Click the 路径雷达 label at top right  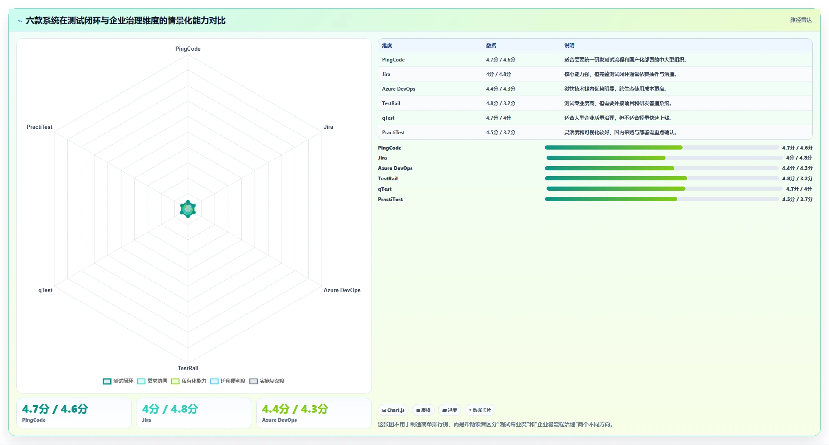(x=801, y=20)
